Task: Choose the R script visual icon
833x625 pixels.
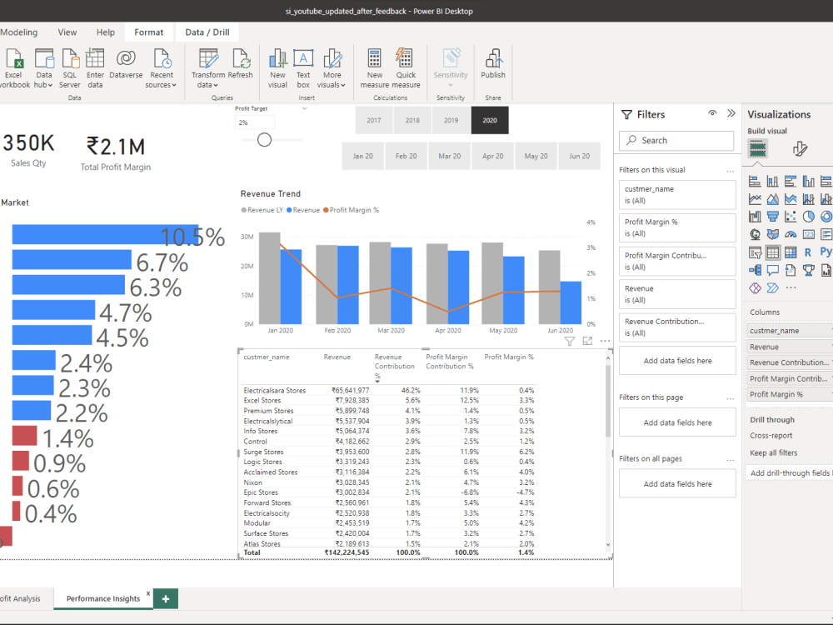Action: point(810,252)
